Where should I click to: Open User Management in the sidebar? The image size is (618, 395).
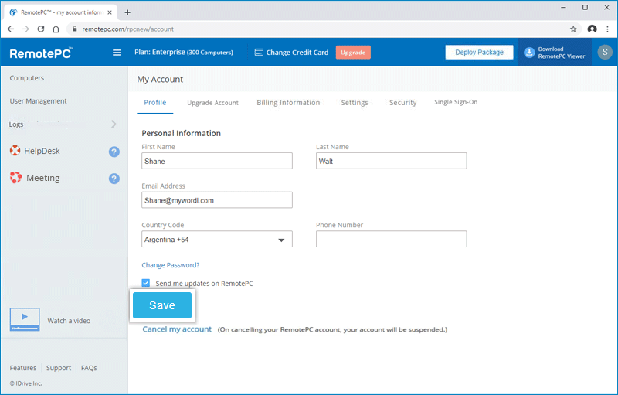coord(38,101)
